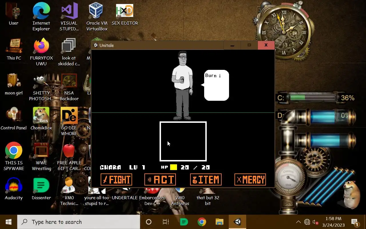Screen dimensions: 366x229
Task: Open the User desktop icon
Action: pyautogui.click(x=13, y=14)
